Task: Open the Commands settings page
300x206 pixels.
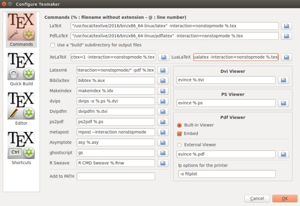Action: point(21,30)
